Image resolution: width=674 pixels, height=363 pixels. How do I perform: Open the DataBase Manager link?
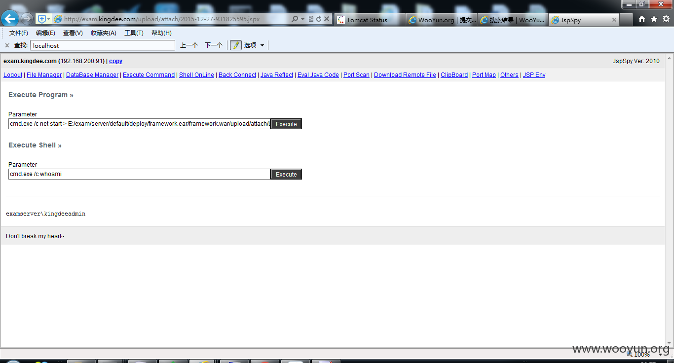92,75
